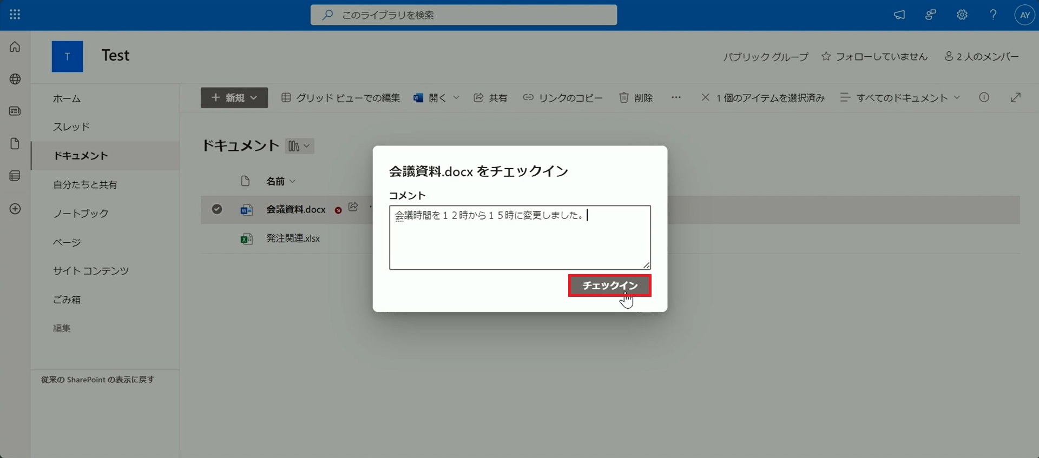Click the home icon in left rail
1039x458 pixels.
click(x=15, y=47)
